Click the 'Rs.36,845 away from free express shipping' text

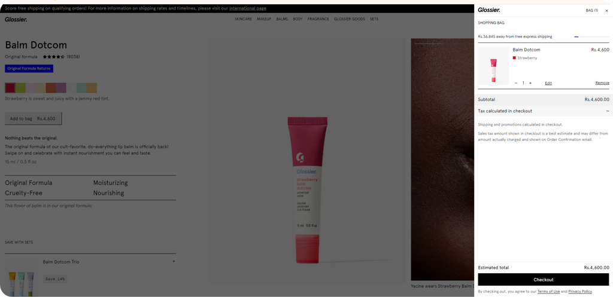(515, 36)
